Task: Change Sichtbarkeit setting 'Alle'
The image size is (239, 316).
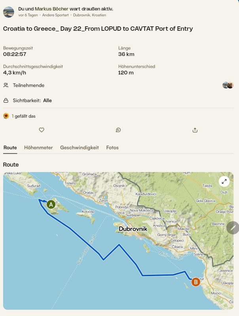Action: tap(47, 100)
